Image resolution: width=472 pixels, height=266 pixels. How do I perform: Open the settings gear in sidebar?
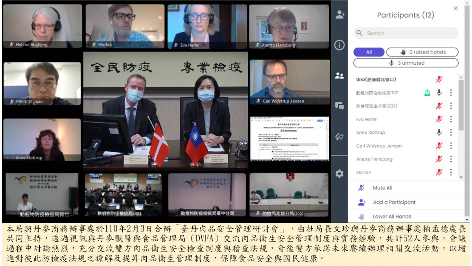(339, 174)
